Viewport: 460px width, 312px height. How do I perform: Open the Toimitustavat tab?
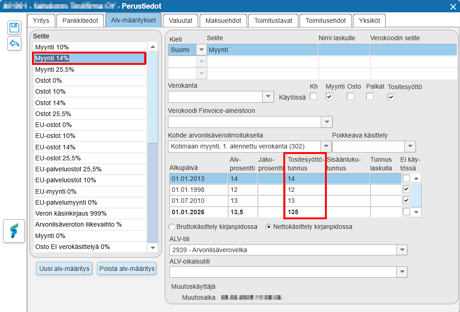click(273, 21)
